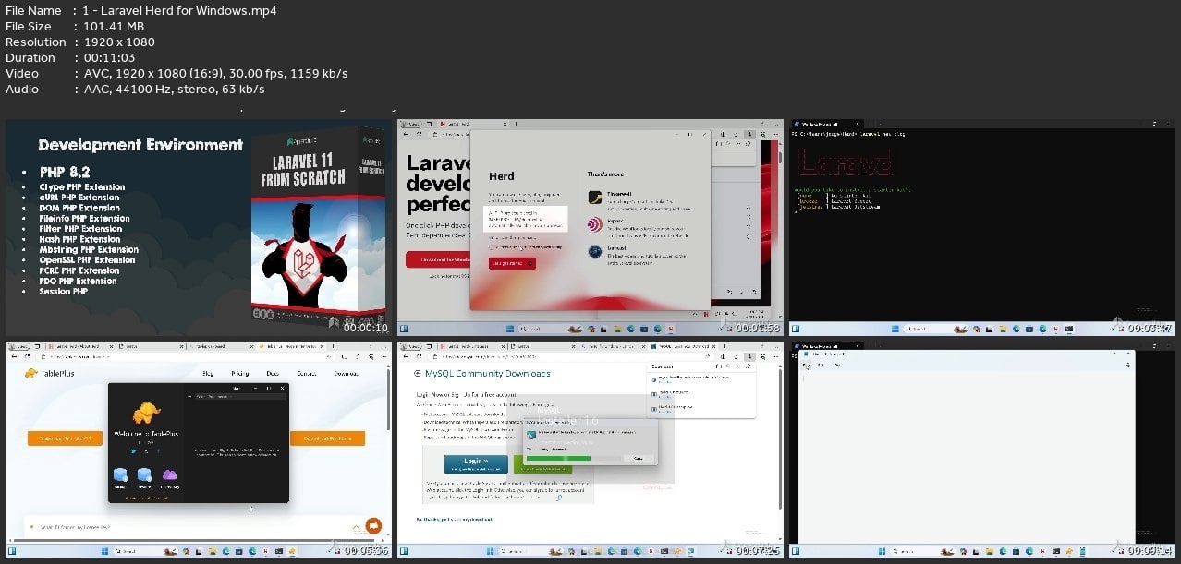This screenshot has width=1181, height=564.
Task: Select the first file in the Downloads popup
Action: (701, 381)
